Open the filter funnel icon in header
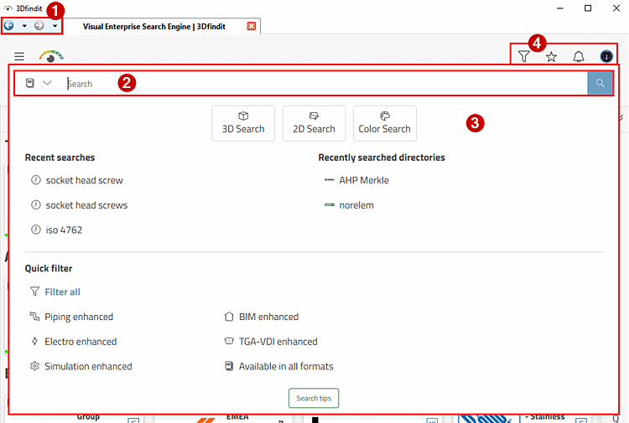This screenshot has height=423, width=629. point(523,56)
